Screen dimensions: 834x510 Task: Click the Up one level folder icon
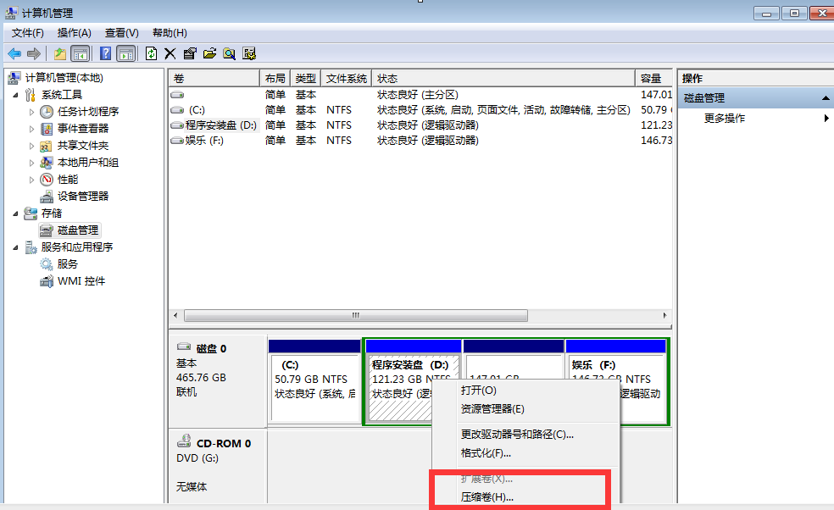[60, 53]
